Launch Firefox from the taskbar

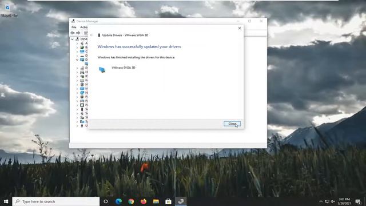coord(144,201)
